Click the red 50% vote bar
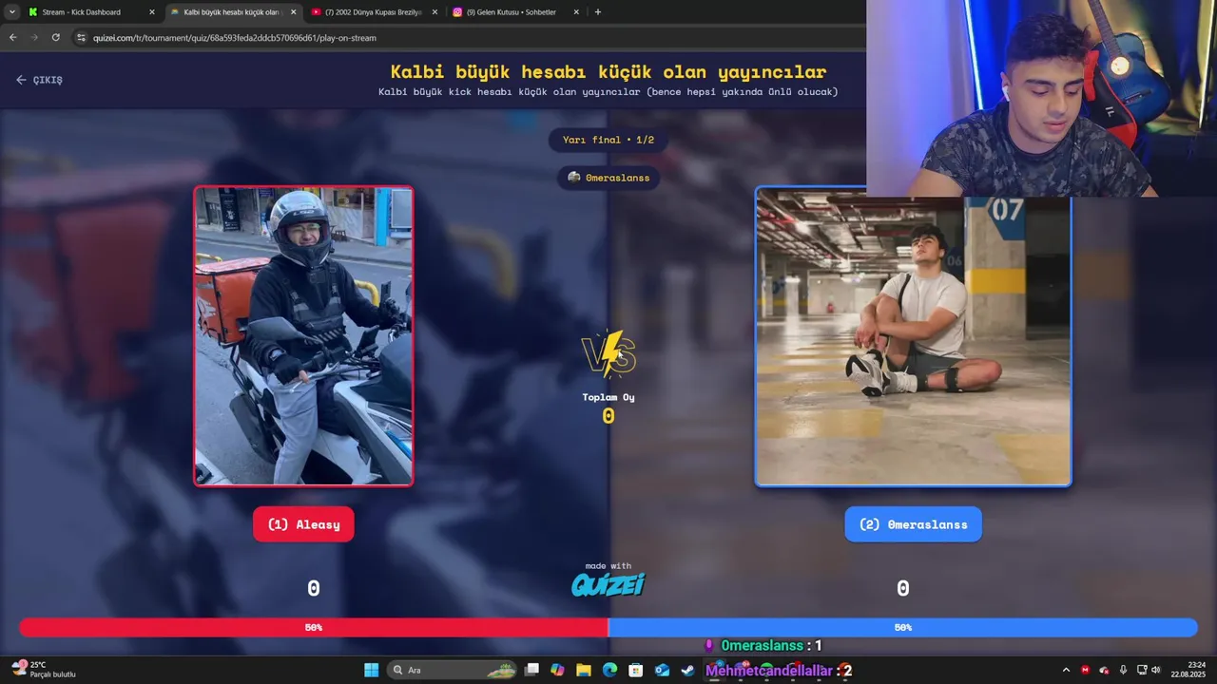 [314, 627]
